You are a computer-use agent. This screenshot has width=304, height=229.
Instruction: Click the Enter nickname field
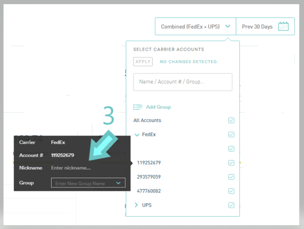click(x=71, y=168)
